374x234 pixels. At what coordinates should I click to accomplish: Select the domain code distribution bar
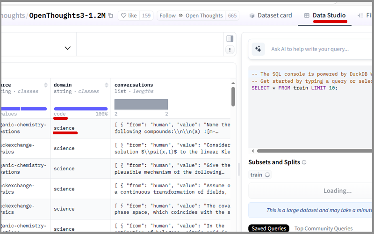tap(80, 109)
